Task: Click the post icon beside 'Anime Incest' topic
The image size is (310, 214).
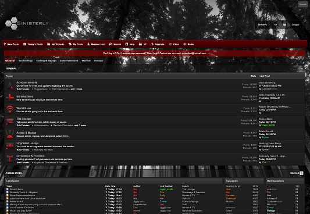Action: pyautogui.click(x=8, y=202)
